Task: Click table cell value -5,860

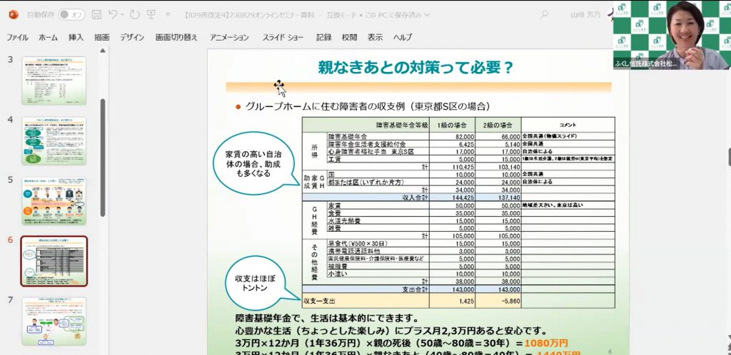Action: (510, 301)
